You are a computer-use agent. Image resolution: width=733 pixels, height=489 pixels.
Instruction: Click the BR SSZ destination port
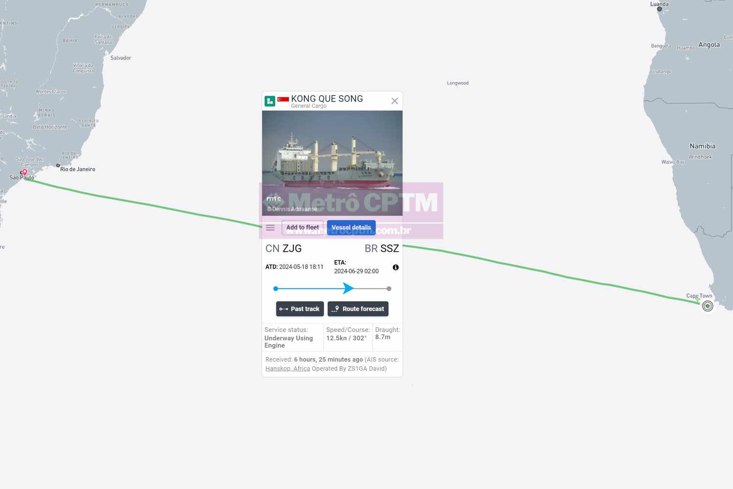[x=382, y=248]
